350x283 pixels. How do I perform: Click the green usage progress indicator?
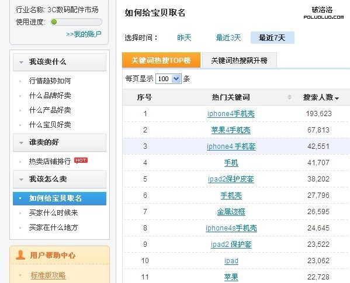(54, 22)
